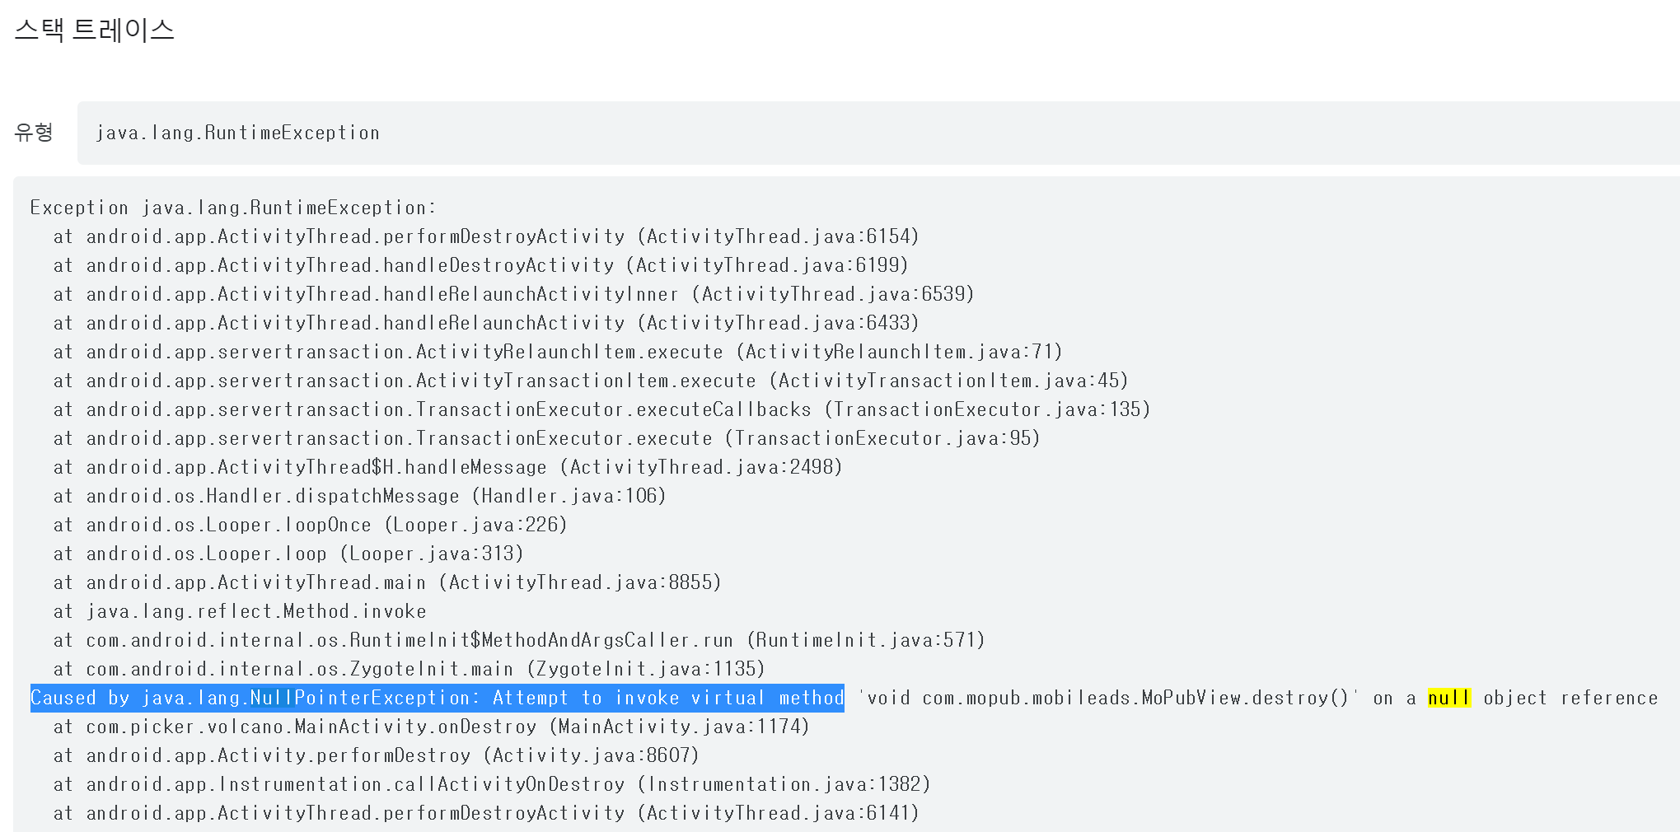Click the Handler.dispatchMessage line

click(x=359, y=496)
